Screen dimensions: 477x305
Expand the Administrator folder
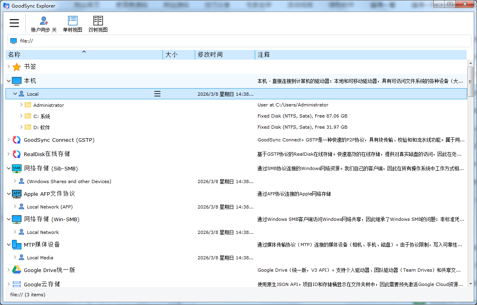point(21,105)
